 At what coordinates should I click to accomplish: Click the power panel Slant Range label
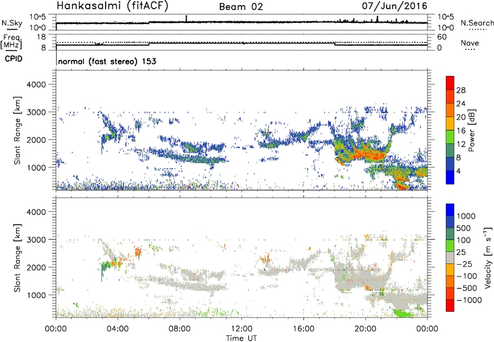[17, 130]
